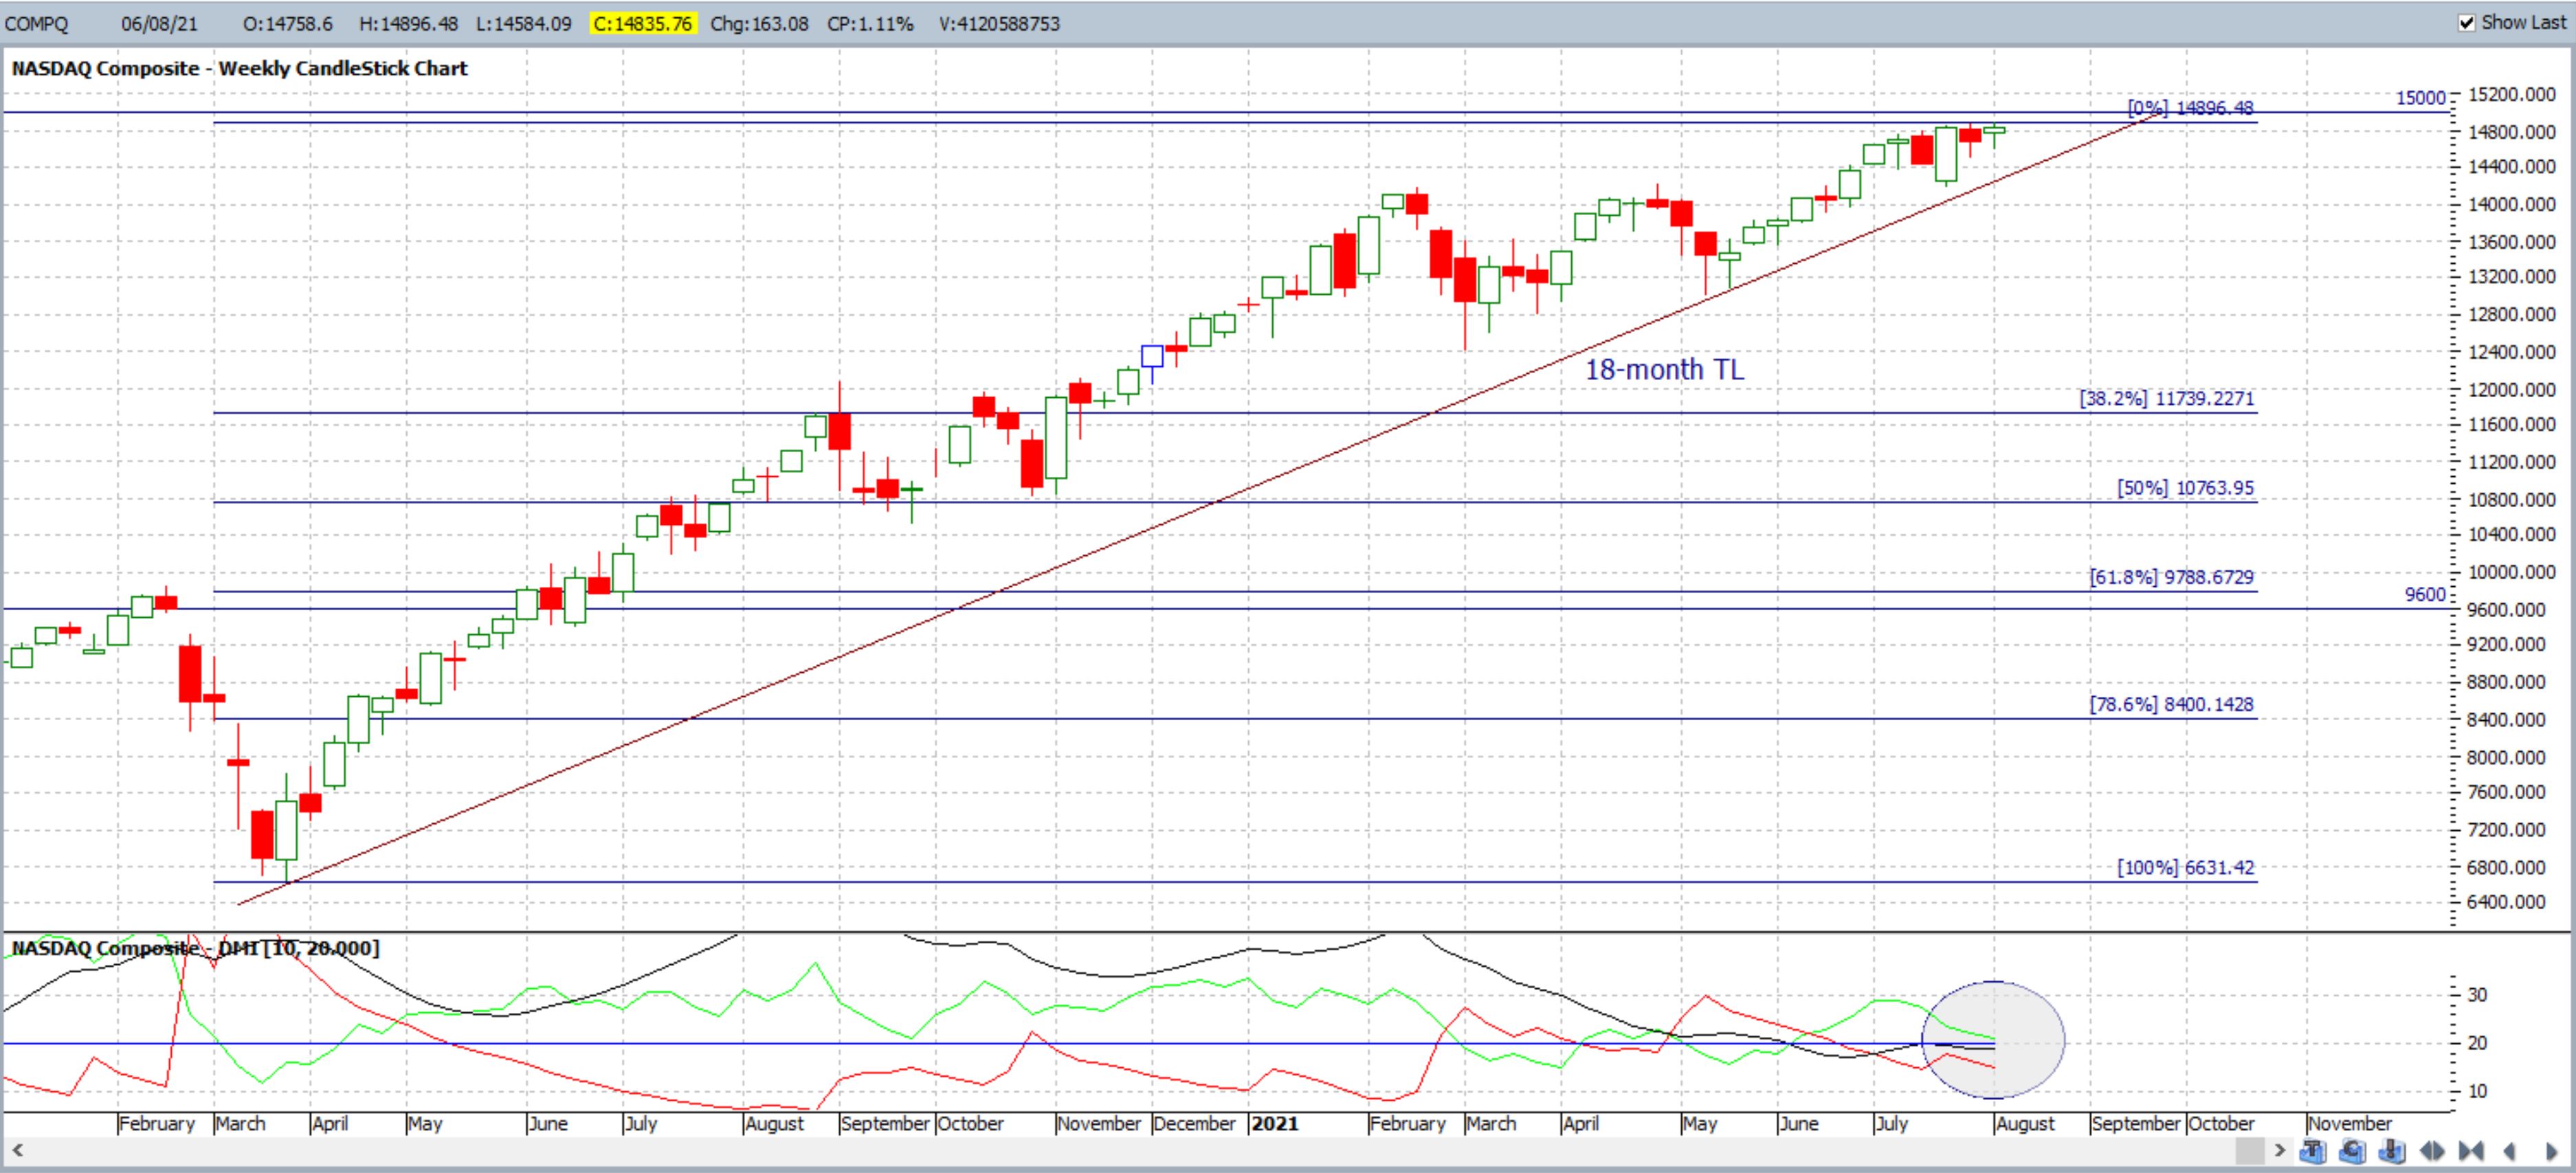Click the [38.2%] 11739.2271 Fibonacci label
This screenshot has width=2576, height=1173.
tap(2167, 398)
